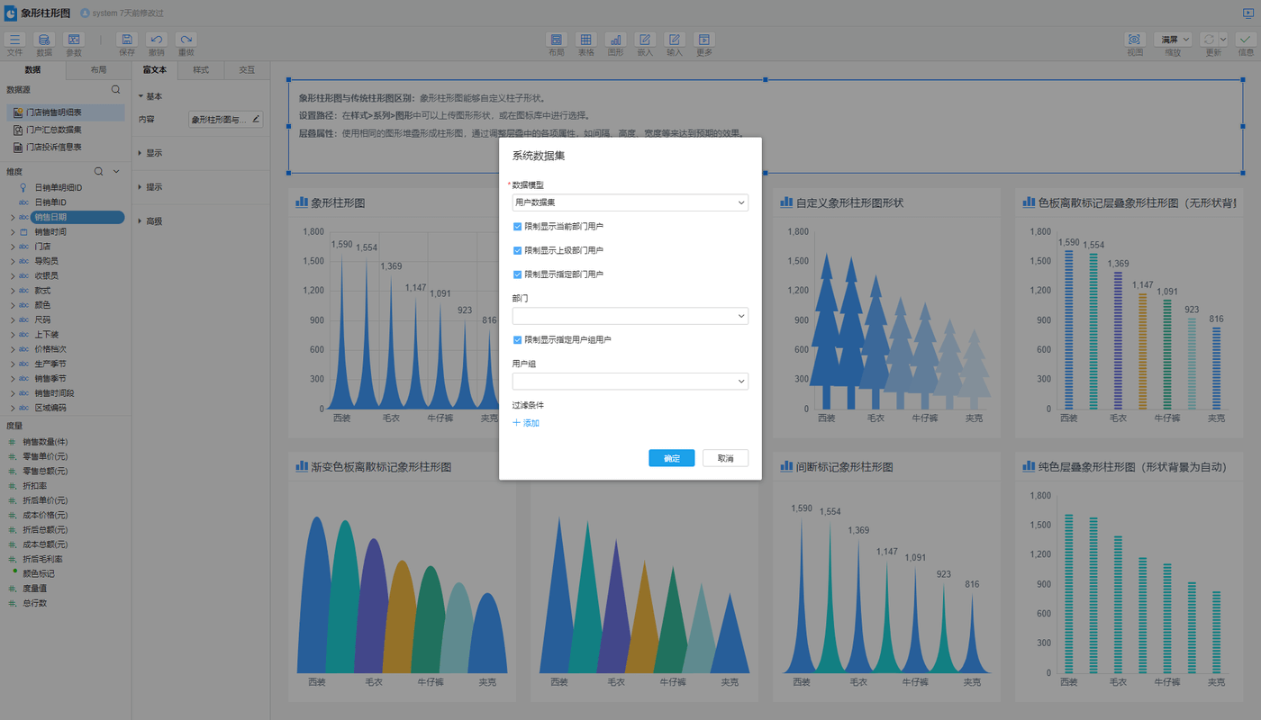Click the preview icon in top-right corner
This screenshot has height=720, width=1261.
1247,13
